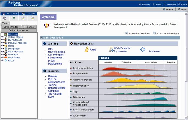
Task: Expand the Work Products tree node
Action: (x=2, y=52)
